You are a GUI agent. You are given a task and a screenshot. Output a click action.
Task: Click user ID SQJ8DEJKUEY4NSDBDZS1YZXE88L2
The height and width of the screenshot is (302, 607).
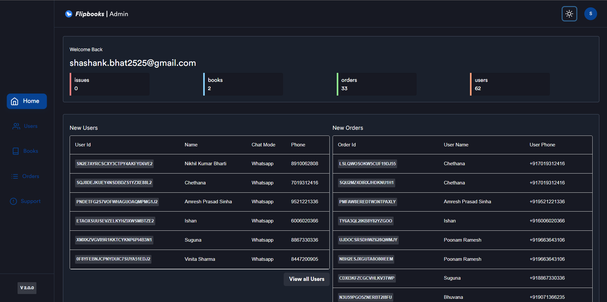point(114,183)
